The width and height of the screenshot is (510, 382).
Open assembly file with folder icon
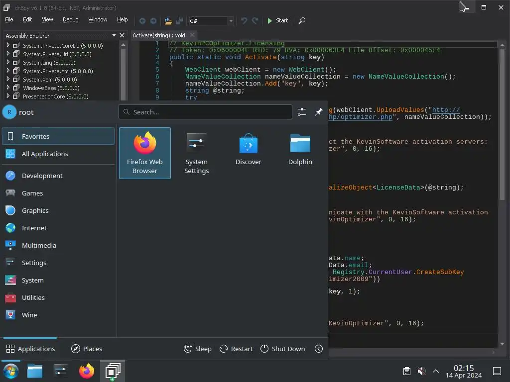(168, 21)
